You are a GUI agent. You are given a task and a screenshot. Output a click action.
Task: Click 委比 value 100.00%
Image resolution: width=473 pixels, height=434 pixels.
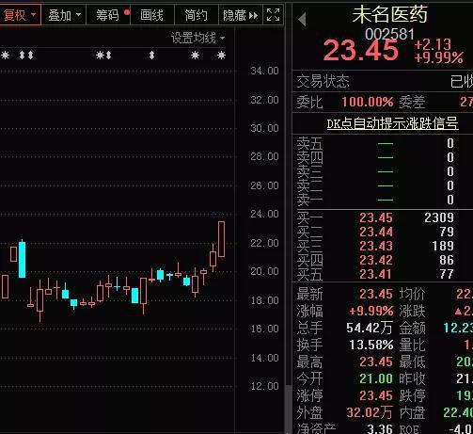368,102
